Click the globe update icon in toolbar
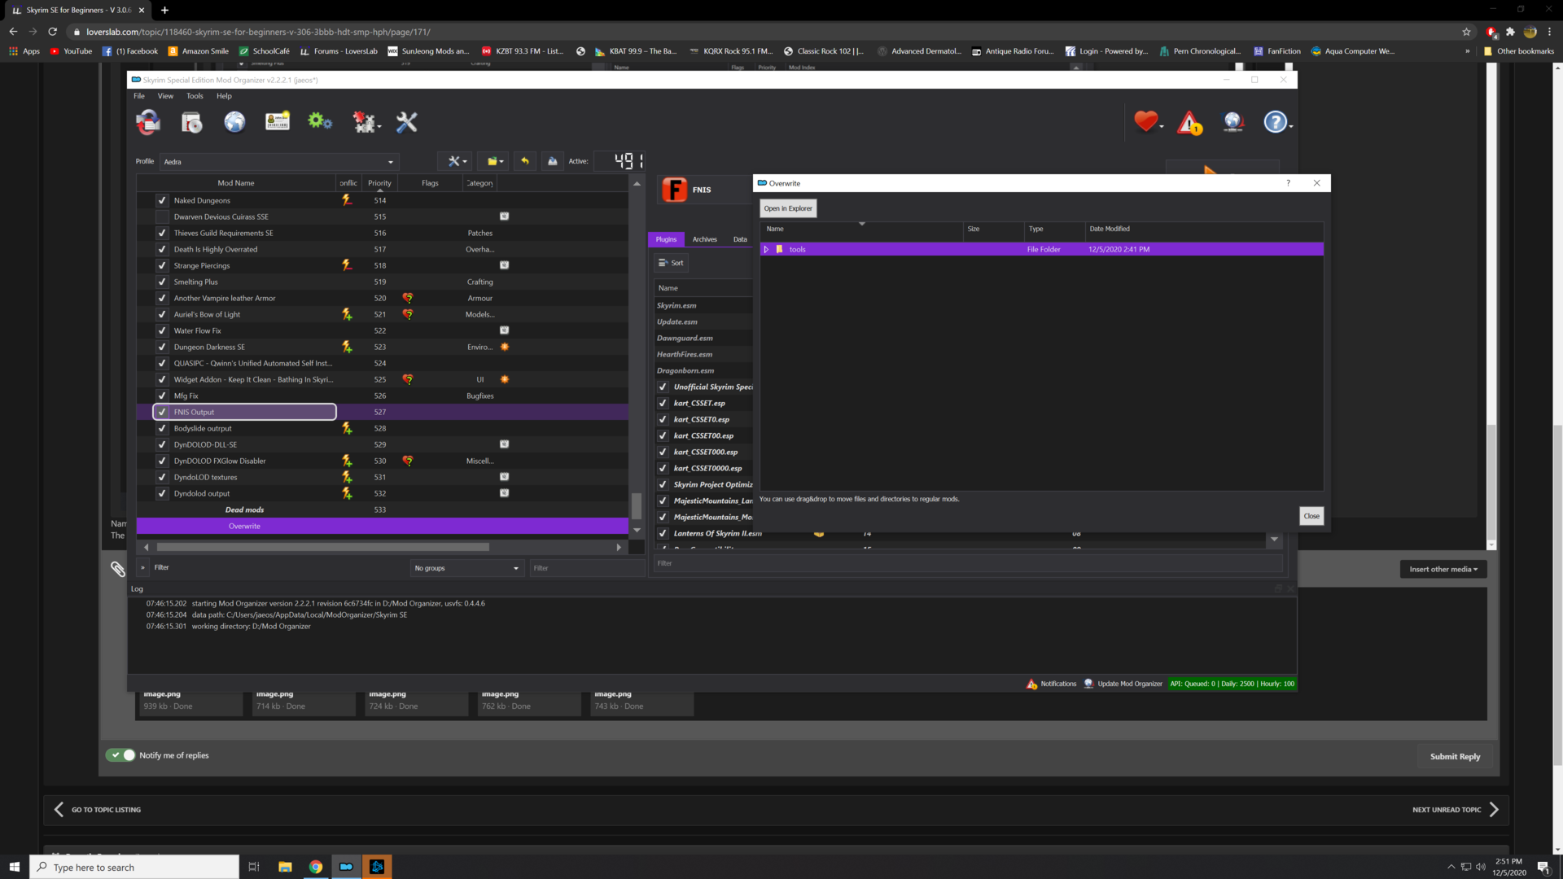This screenshot has width=1563, height=879. 1233,122
